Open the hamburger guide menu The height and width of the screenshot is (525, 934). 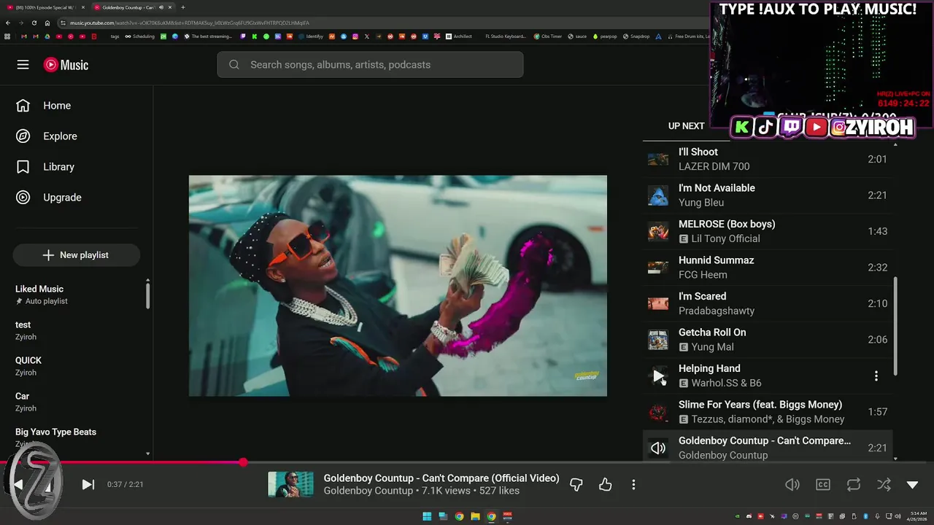[x=23, y=65]
